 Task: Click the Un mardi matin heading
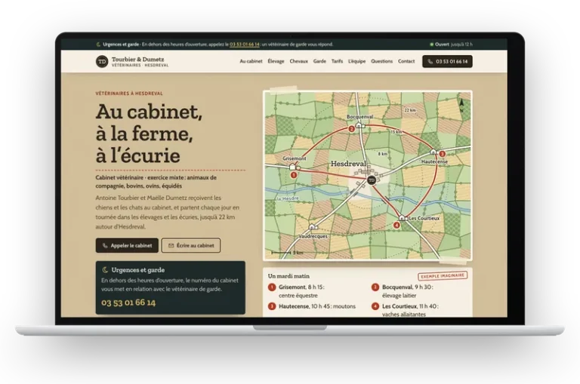[288, 276]
